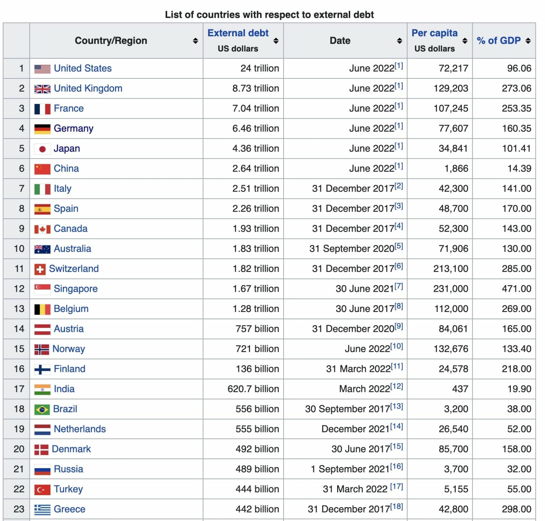Sort table by Country/Region column arrows
Image resolution: width=545 pixels, height=521 pixels.
195,41
